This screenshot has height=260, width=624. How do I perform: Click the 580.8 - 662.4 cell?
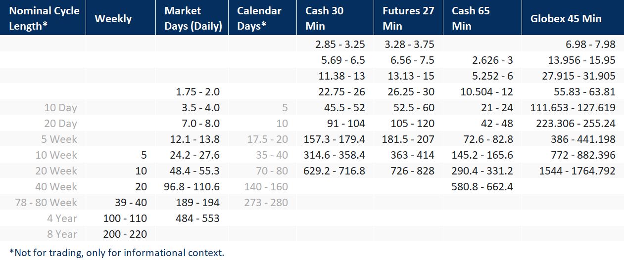coord(482,187)
